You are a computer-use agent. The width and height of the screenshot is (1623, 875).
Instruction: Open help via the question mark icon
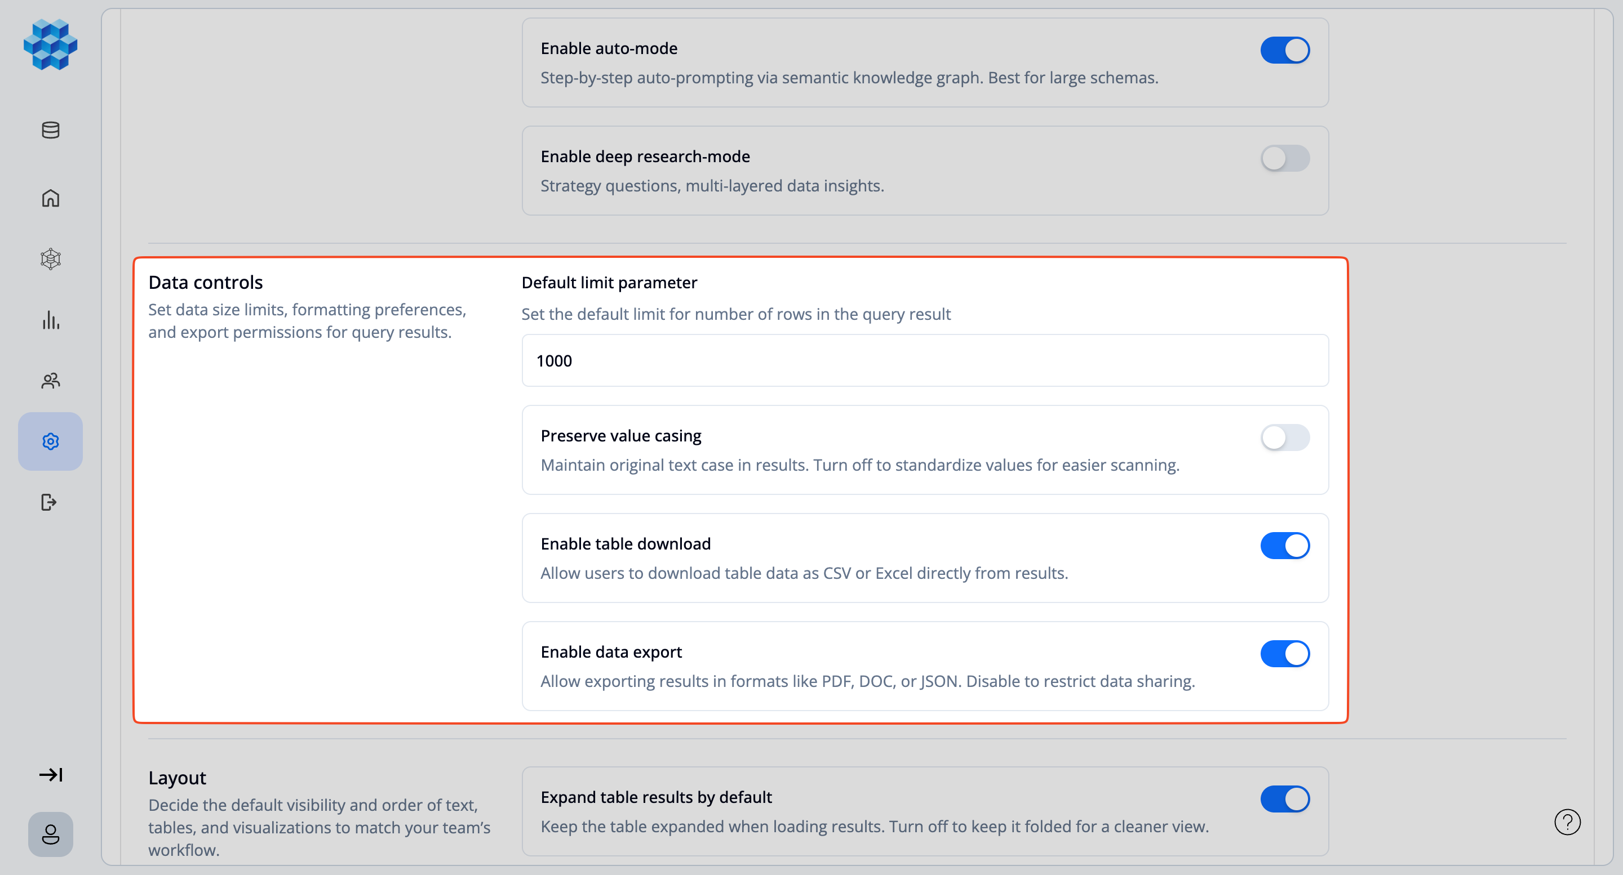pyautogui.click(x=1568, y=822)
